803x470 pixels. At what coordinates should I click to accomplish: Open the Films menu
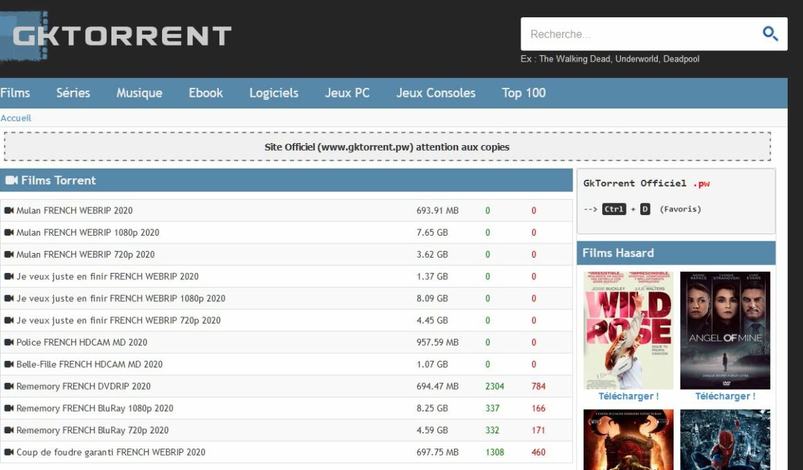(x=15, y=93)
